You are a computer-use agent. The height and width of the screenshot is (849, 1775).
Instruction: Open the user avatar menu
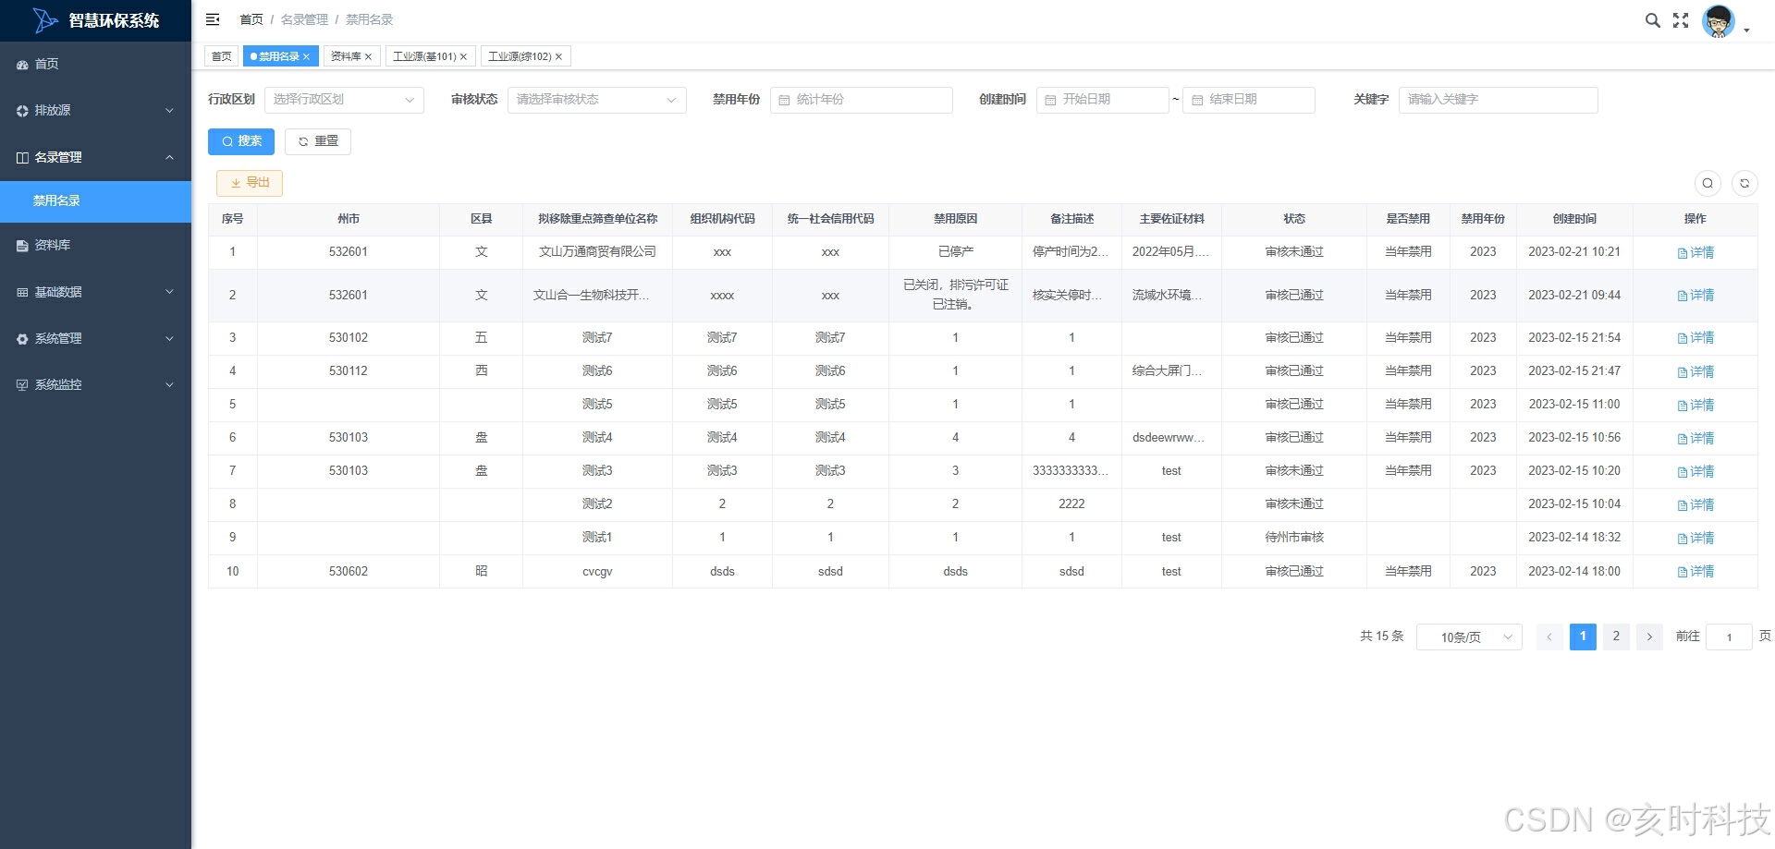1719,21
